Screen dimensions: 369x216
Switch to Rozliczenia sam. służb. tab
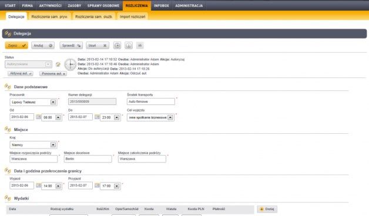coord(94,16)
